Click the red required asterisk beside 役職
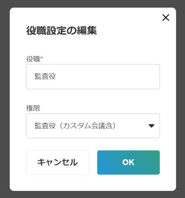The image size is (185, 198). tap(42, 58)
